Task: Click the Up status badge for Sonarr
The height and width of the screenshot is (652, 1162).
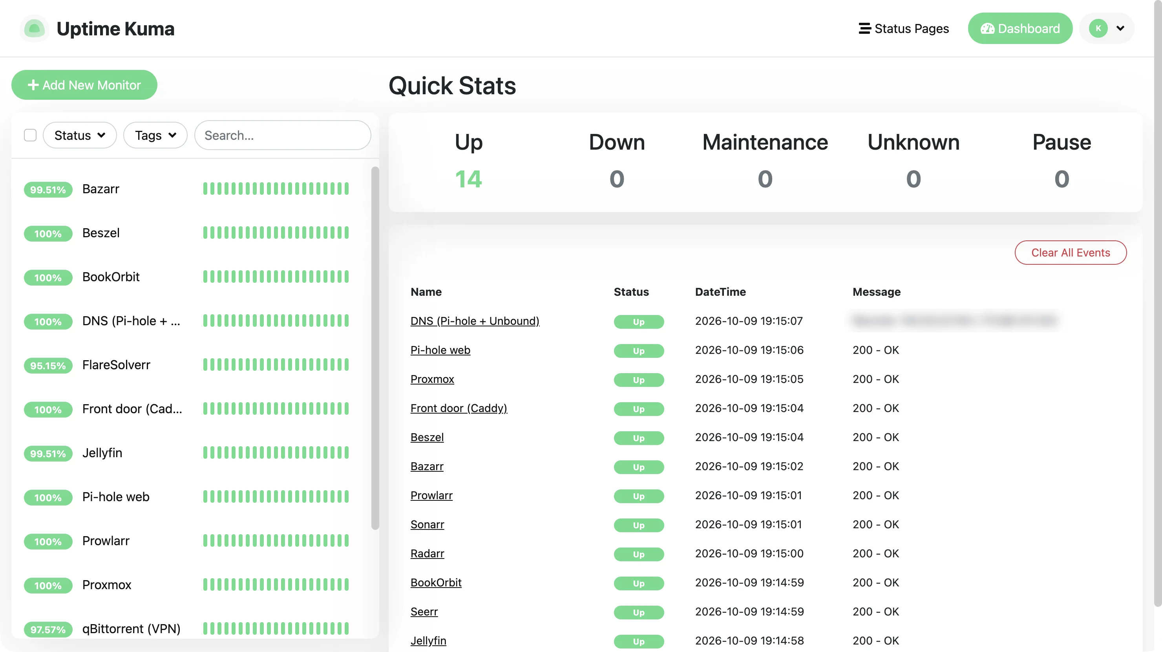Action: [639, 525]
